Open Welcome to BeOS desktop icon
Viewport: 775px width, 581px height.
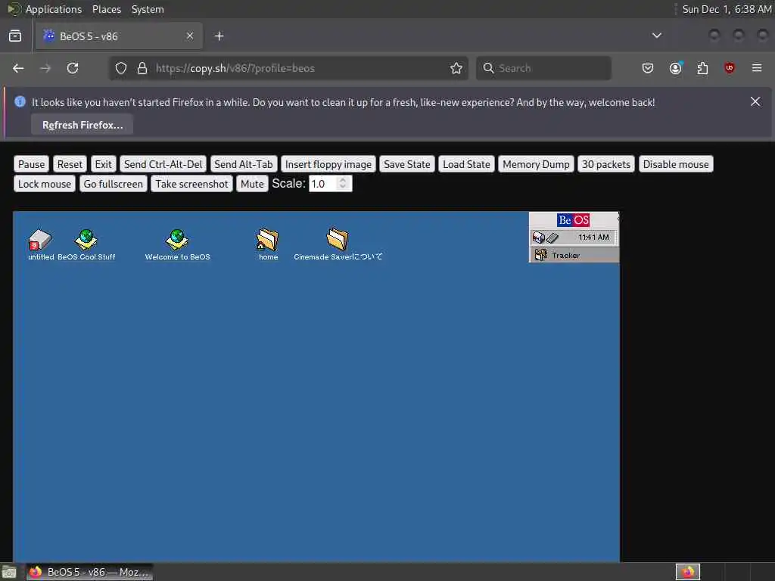tap(177, 240)
